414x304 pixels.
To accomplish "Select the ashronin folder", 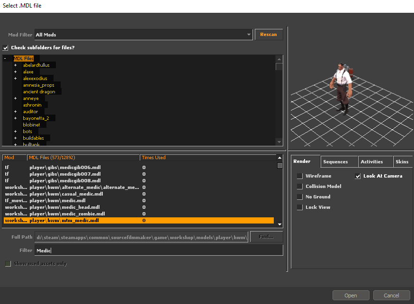I will coord(32,105).
